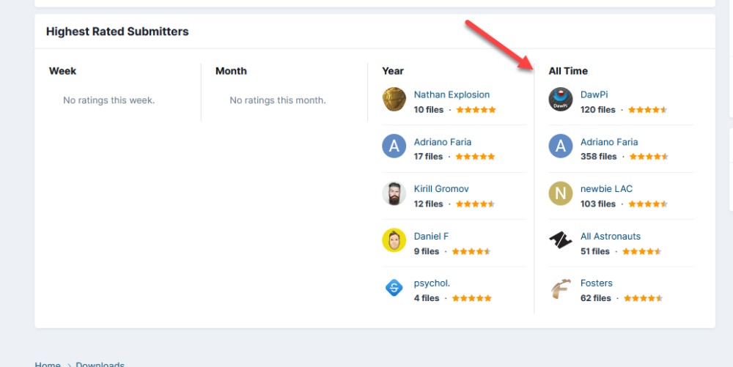The width and height of the screenshot is (733, 367).
Task: Click Adriano Faria's avatar in Year column
Action: pyautogui.click(x=394, y=147)
